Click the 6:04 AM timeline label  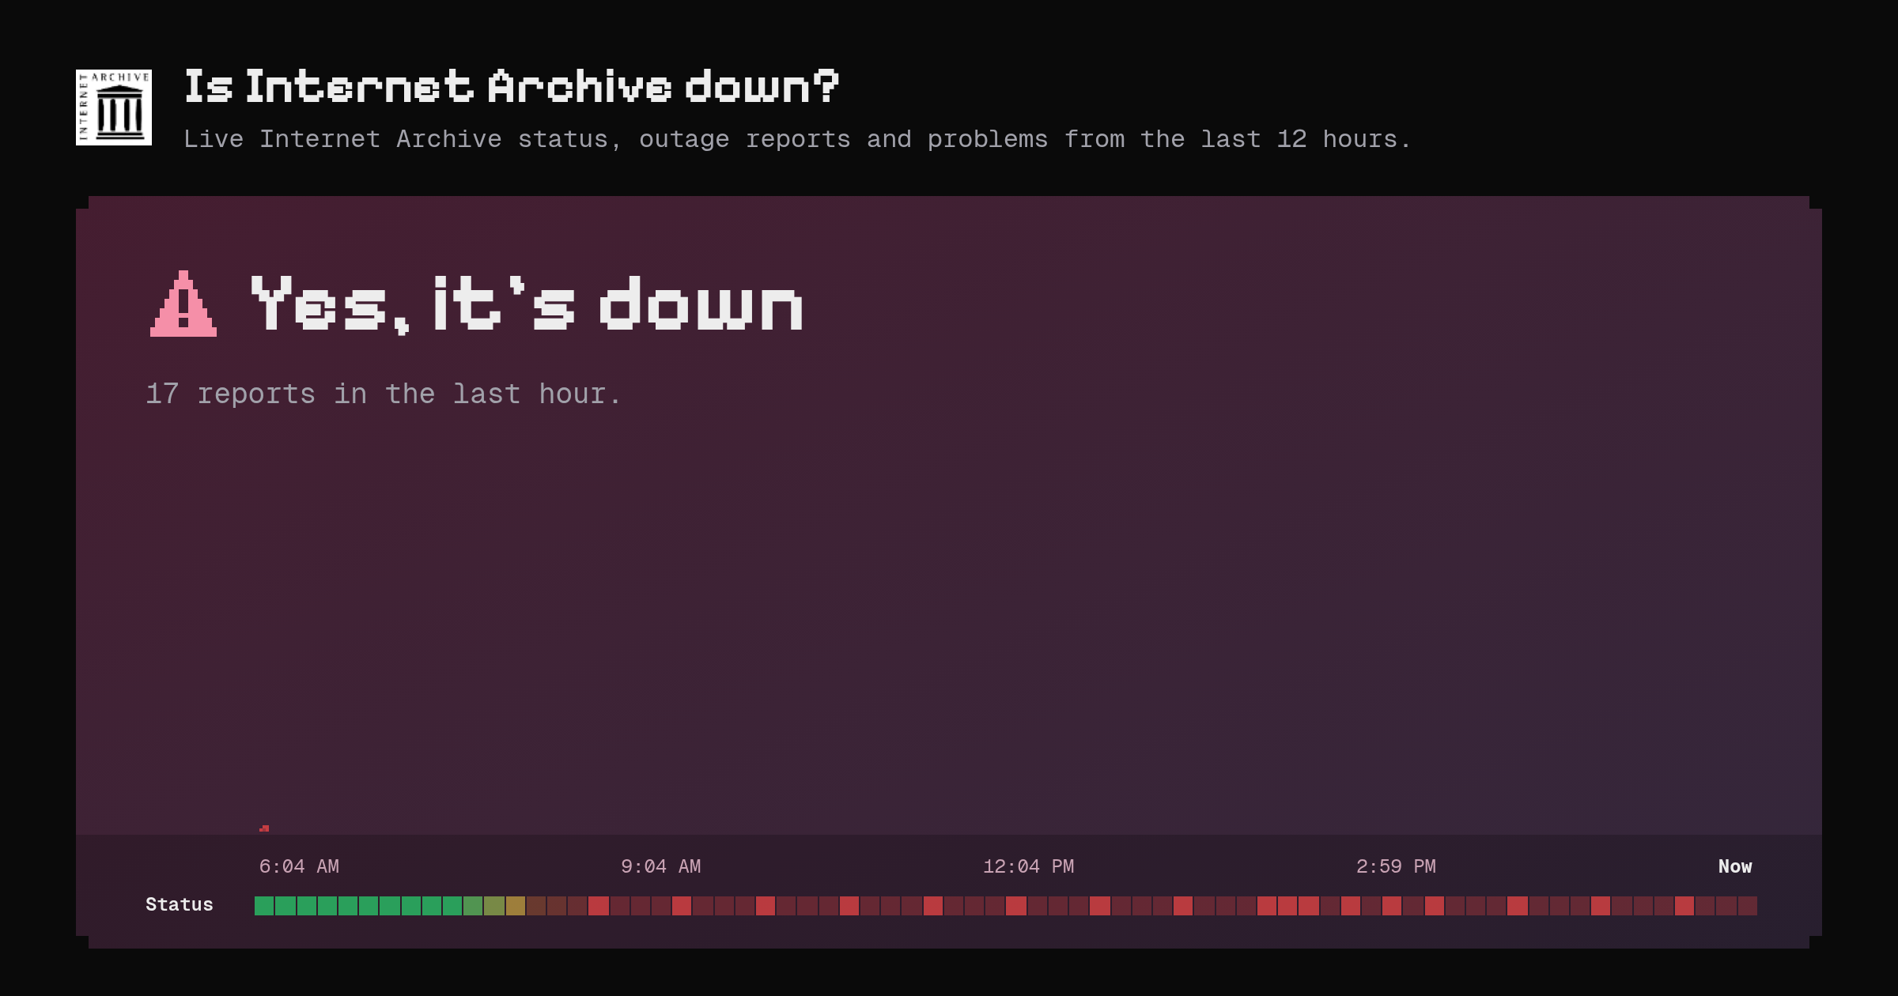pos(299,866)
